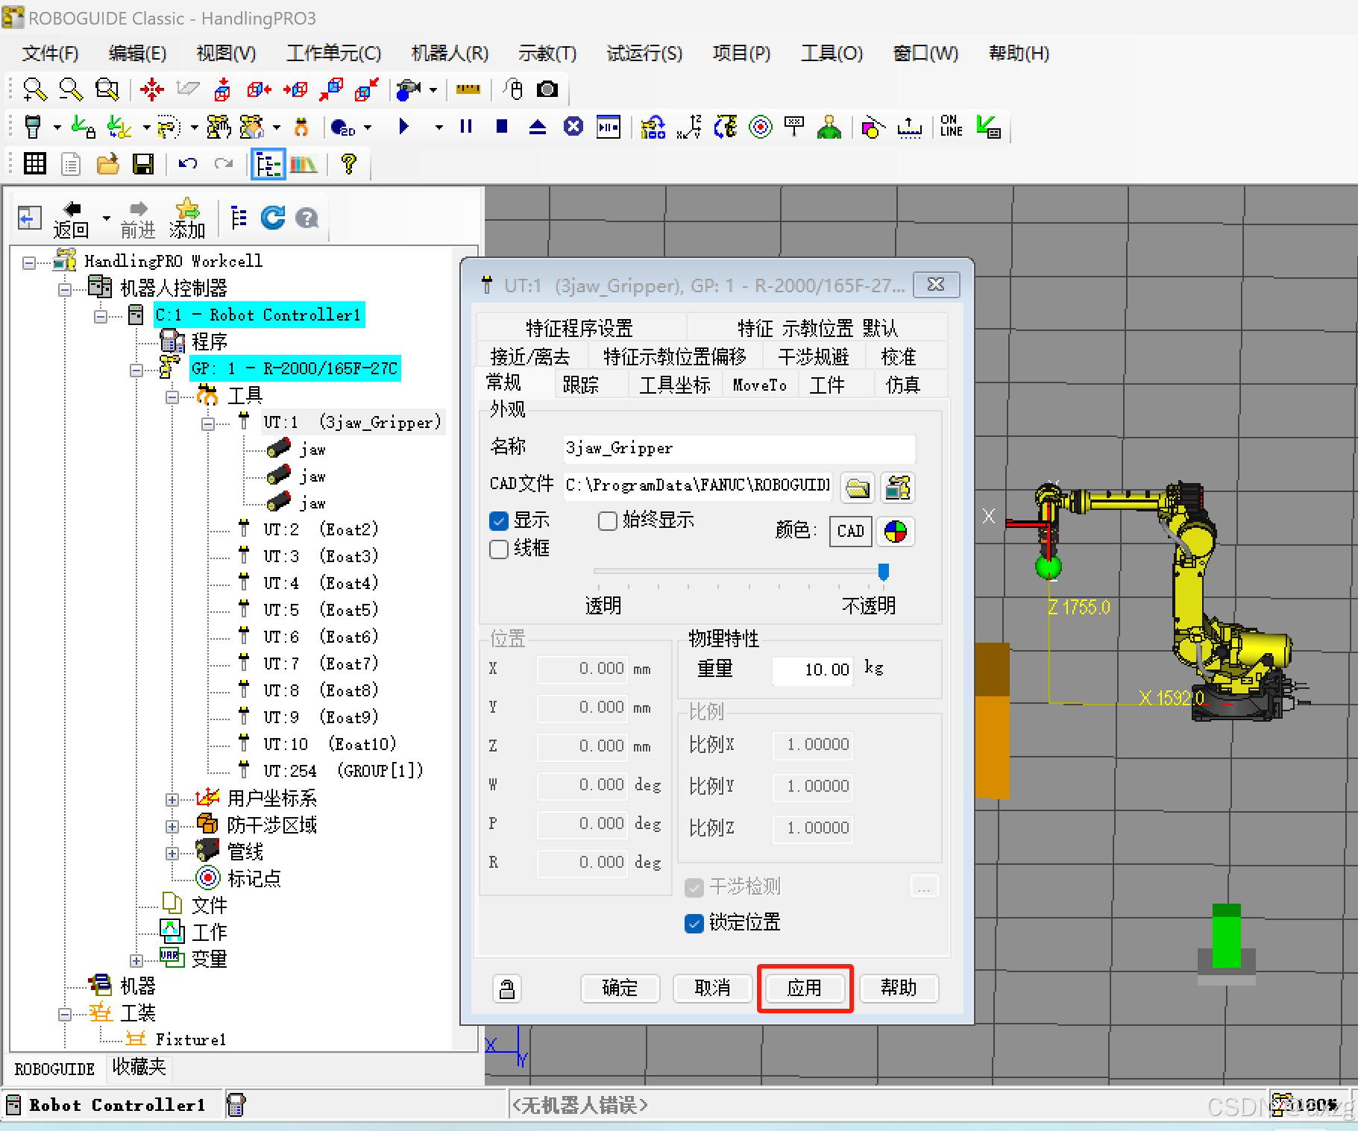Open the teach pendant icon
This screenshot has height=1131, width=1358.
tap(33, 127)
